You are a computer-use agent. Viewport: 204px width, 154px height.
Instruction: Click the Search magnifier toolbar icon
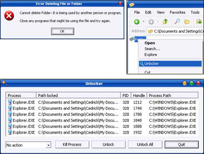pos(177,22)
